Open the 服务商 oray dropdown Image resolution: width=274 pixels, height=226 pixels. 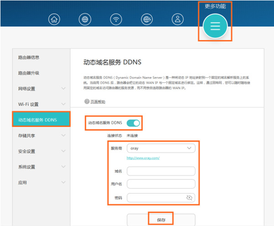161,148
